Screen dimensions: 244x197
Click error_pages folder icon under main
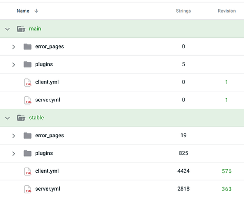coord(27,47)
